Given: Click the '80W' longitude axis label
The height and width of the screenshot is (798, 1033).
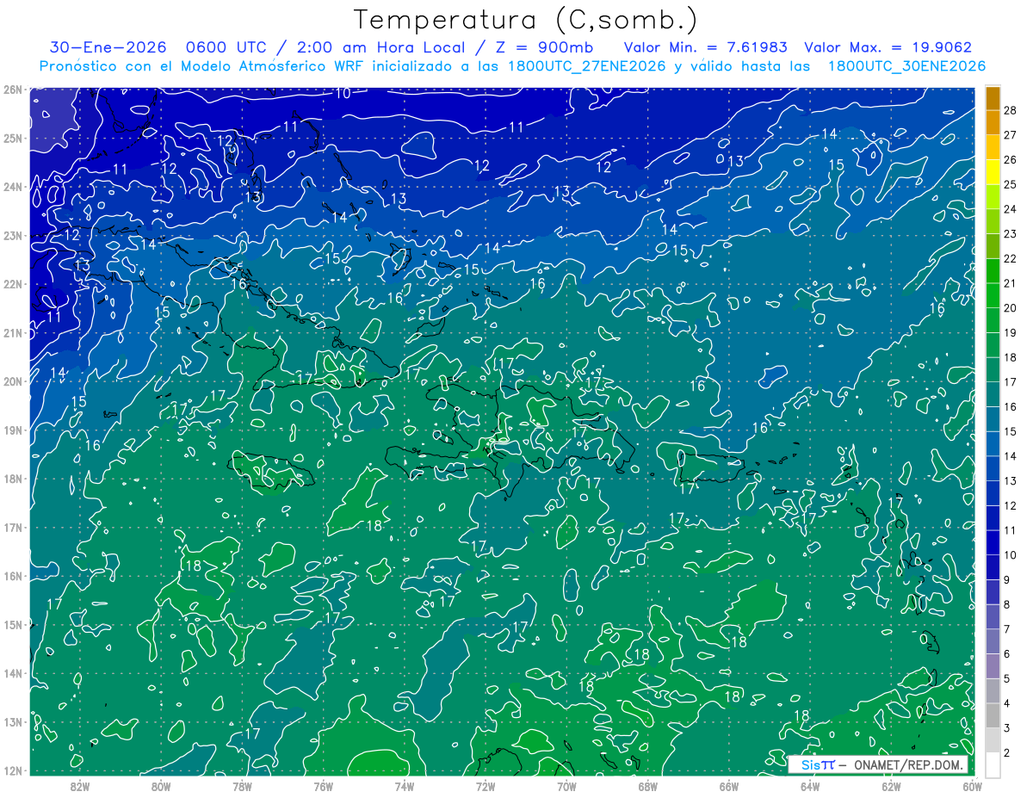Looking at the screenshot, I should pyautogui.click(x=161, y=785).
